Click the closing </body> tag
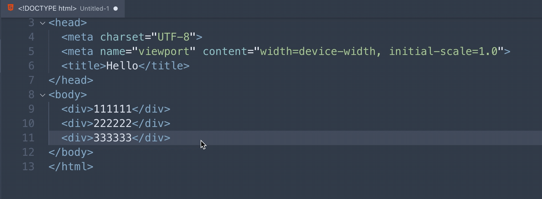The image size is (542, 199). click(x=71, y=152)
